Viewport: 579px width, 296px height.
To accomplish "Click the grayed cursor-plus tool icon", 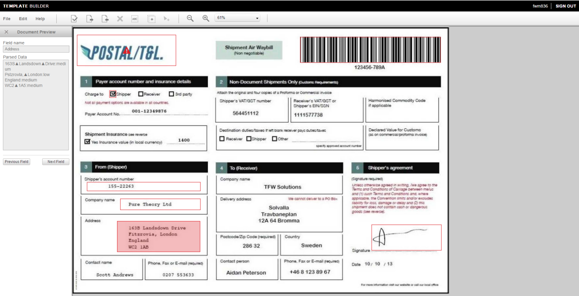I will click(x=166, y=19).
